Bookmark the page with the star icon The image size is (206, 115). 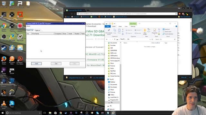click(176, 14)
